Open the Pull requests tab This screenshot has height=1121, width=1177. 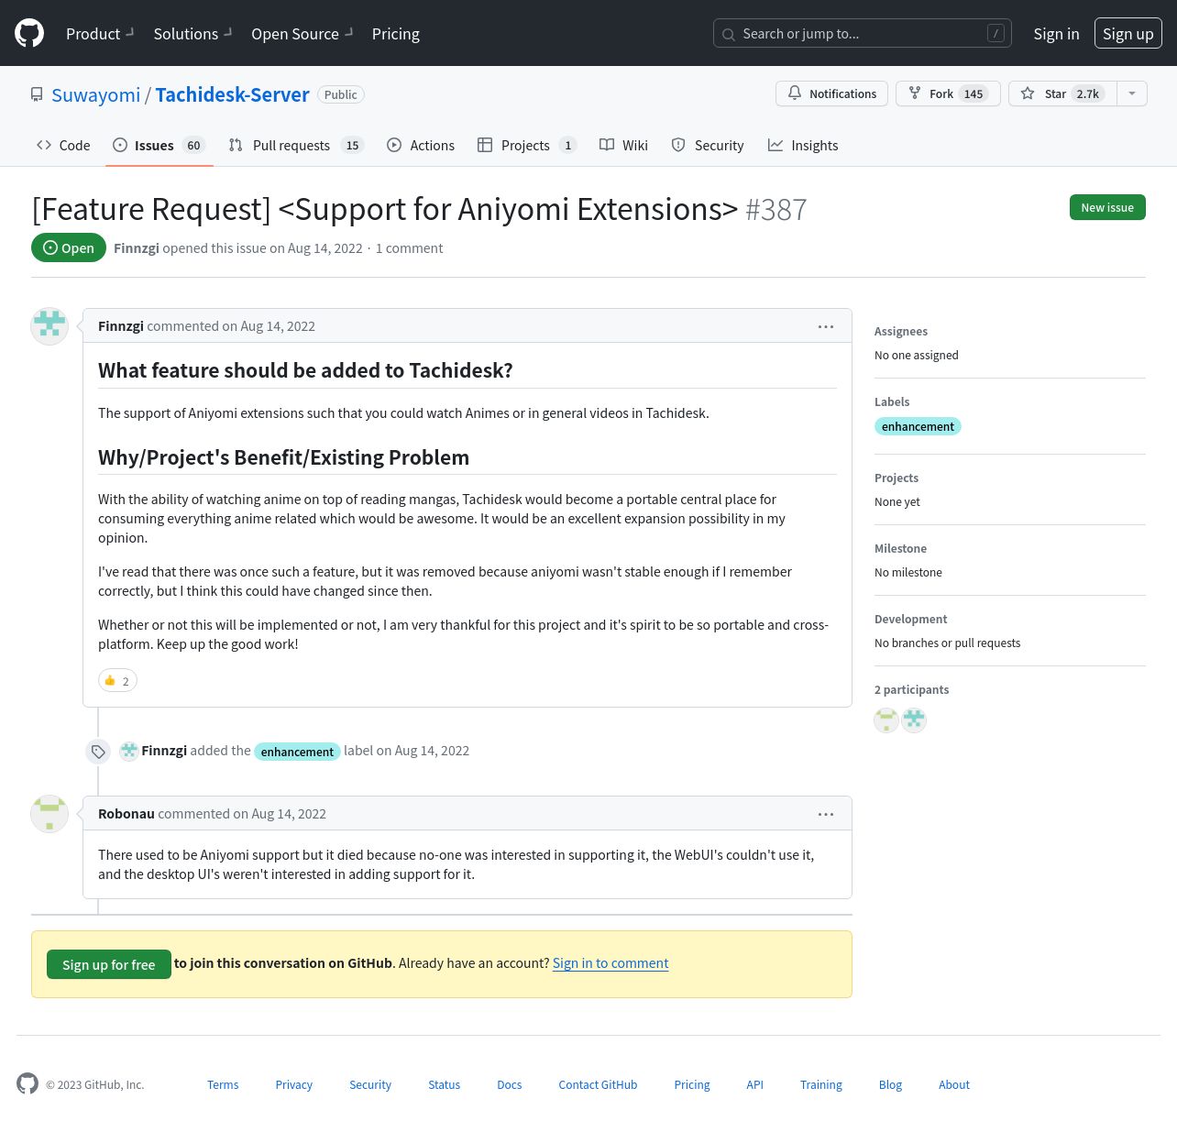click(296, 146)
